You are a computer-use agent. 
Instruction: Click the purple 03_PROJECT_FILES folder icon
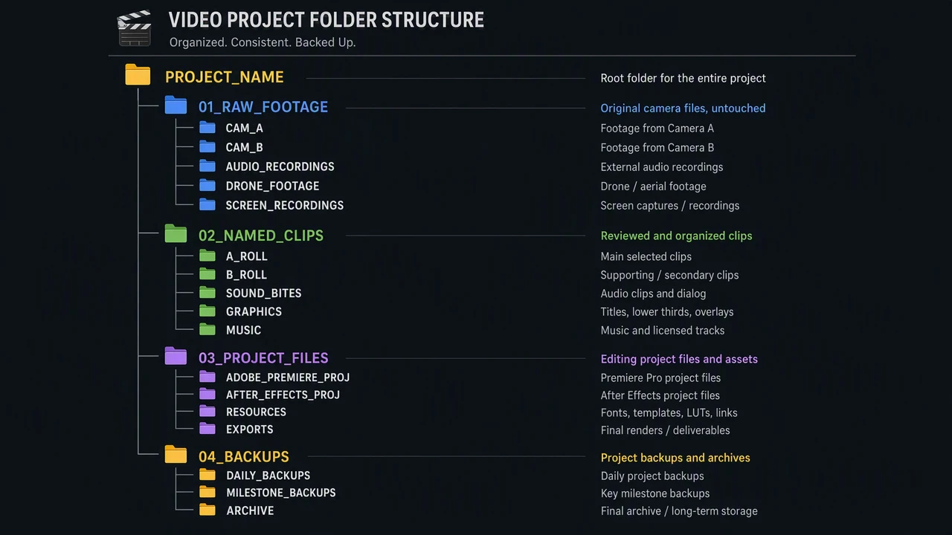click(176, 356)
